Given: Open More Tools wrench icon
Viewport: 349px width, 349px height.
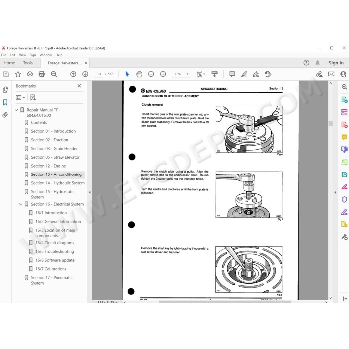Looking at the screenshot, I should click(344, 237).
